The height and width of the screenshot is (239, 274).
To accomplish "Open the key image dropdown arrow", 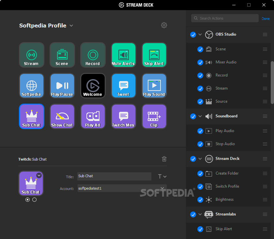I will point(39,175).
